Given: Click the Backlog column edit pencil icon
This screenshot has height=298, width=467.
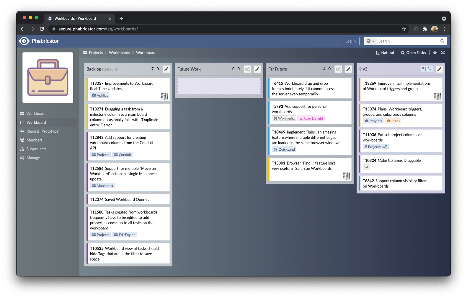Looking at the screenshot, I should click(166, 69).
